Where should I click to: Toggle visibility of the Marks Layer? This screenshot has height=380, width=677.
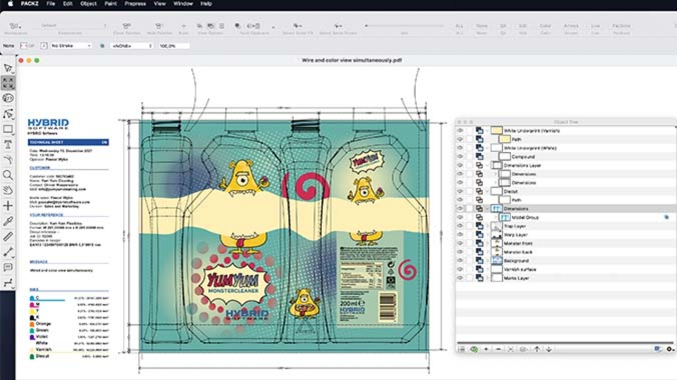point(460,278)
